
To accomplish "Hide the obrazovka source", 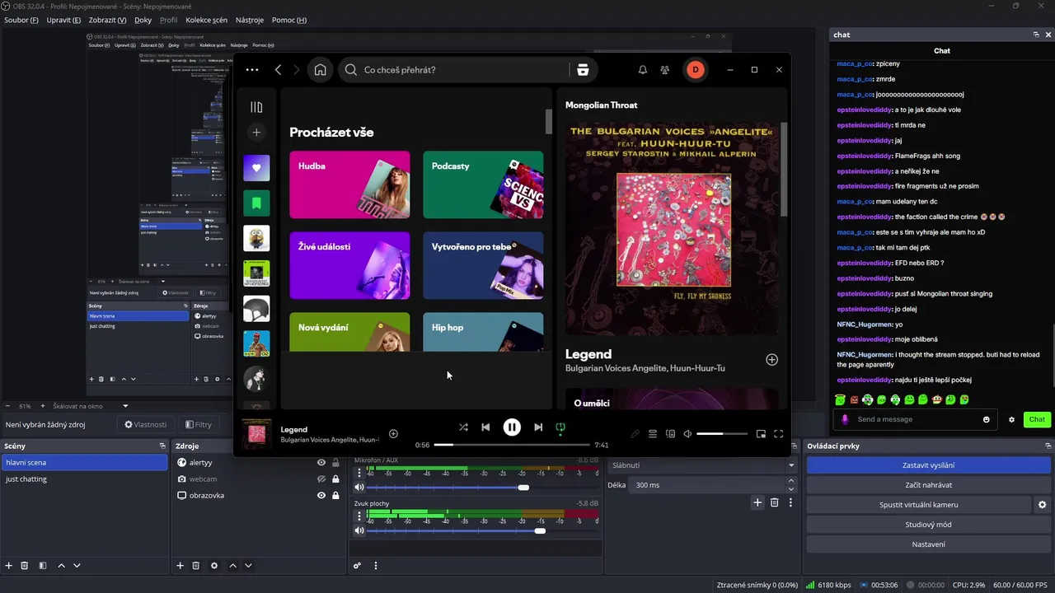I will [x=321, y=496].
